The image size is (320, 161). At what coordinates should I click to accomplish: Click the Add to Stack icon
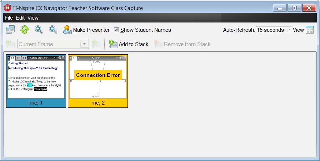click(x=113, y=44)
